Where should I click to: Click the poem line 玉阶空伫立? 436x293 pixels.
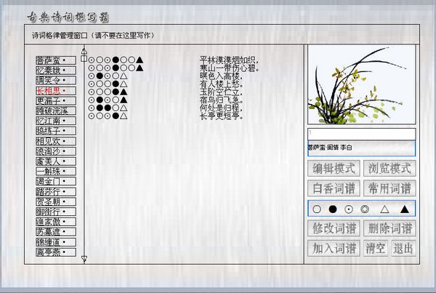pyautogui.click(x=221, y=92)
